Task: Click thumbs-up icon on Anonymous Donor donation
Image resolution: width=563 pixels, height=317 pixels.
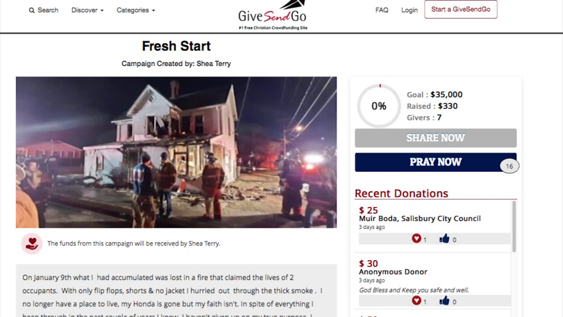Action: [x=444, y=301]
